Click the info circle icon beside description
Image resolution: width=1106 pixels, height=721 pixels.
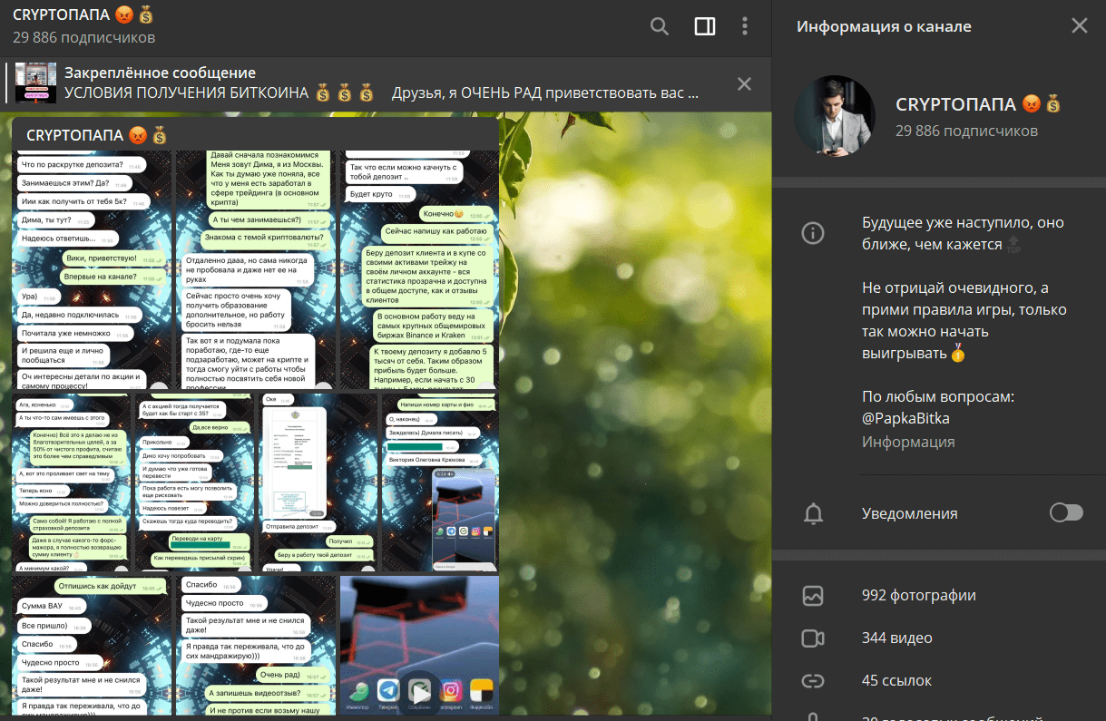pyautogui.click(x=813, y=233)
